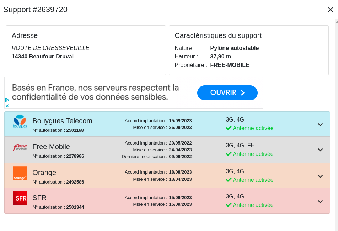Screen dimensions: 338x231
Task: Click the Orange operator logo
Action: point(20,173)
